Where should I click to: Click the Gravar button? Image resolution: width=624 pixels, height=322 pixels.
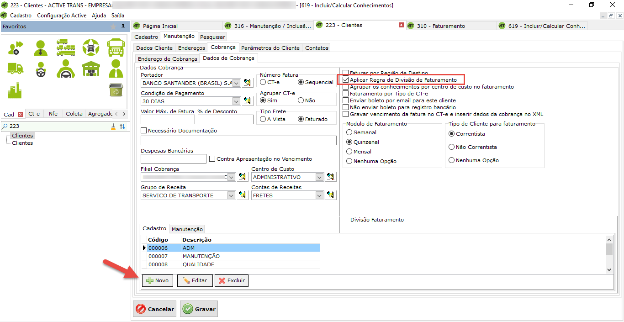pyautogui.click(x=199, y=309)
